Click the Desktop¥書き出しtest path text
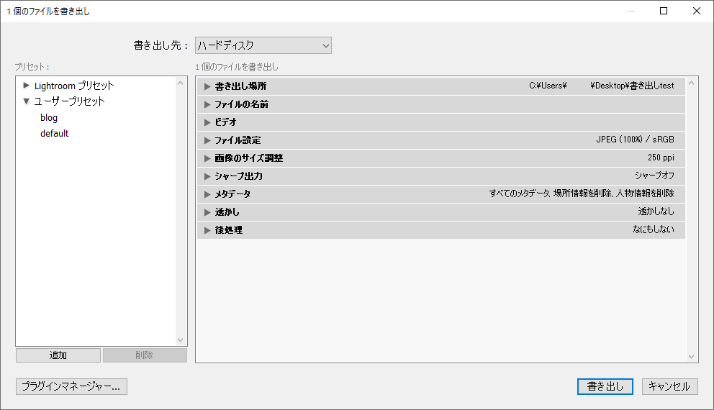The width and height of the screenshot is (714, 410). (x=632, y=86)
